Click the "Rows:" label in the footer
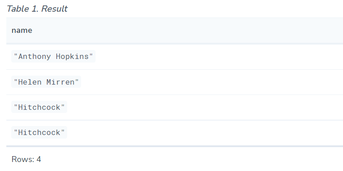Screen dimensions: 343x171 point(23,159)
